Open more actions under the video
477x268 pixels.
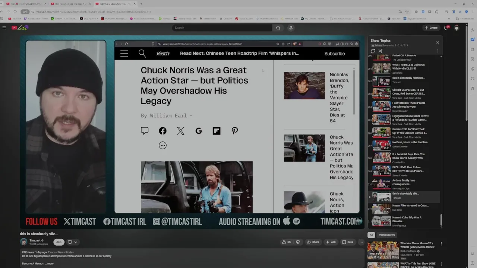tap(361, 242)
